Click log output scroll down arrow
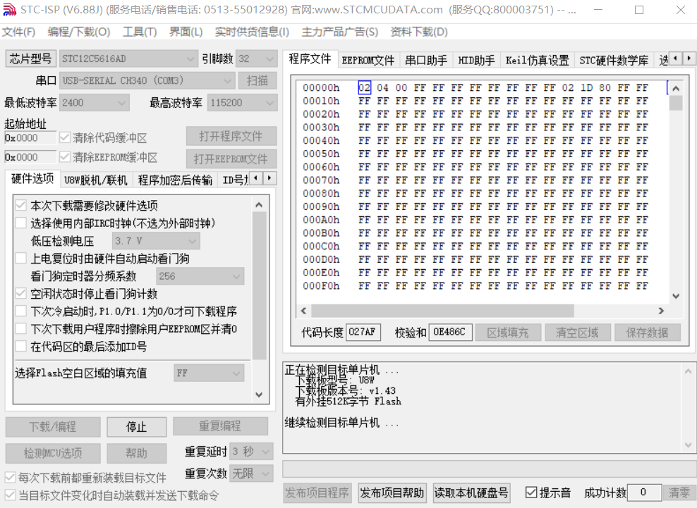The height and width of the screenshot is (508, 697). tap(688, 444)
